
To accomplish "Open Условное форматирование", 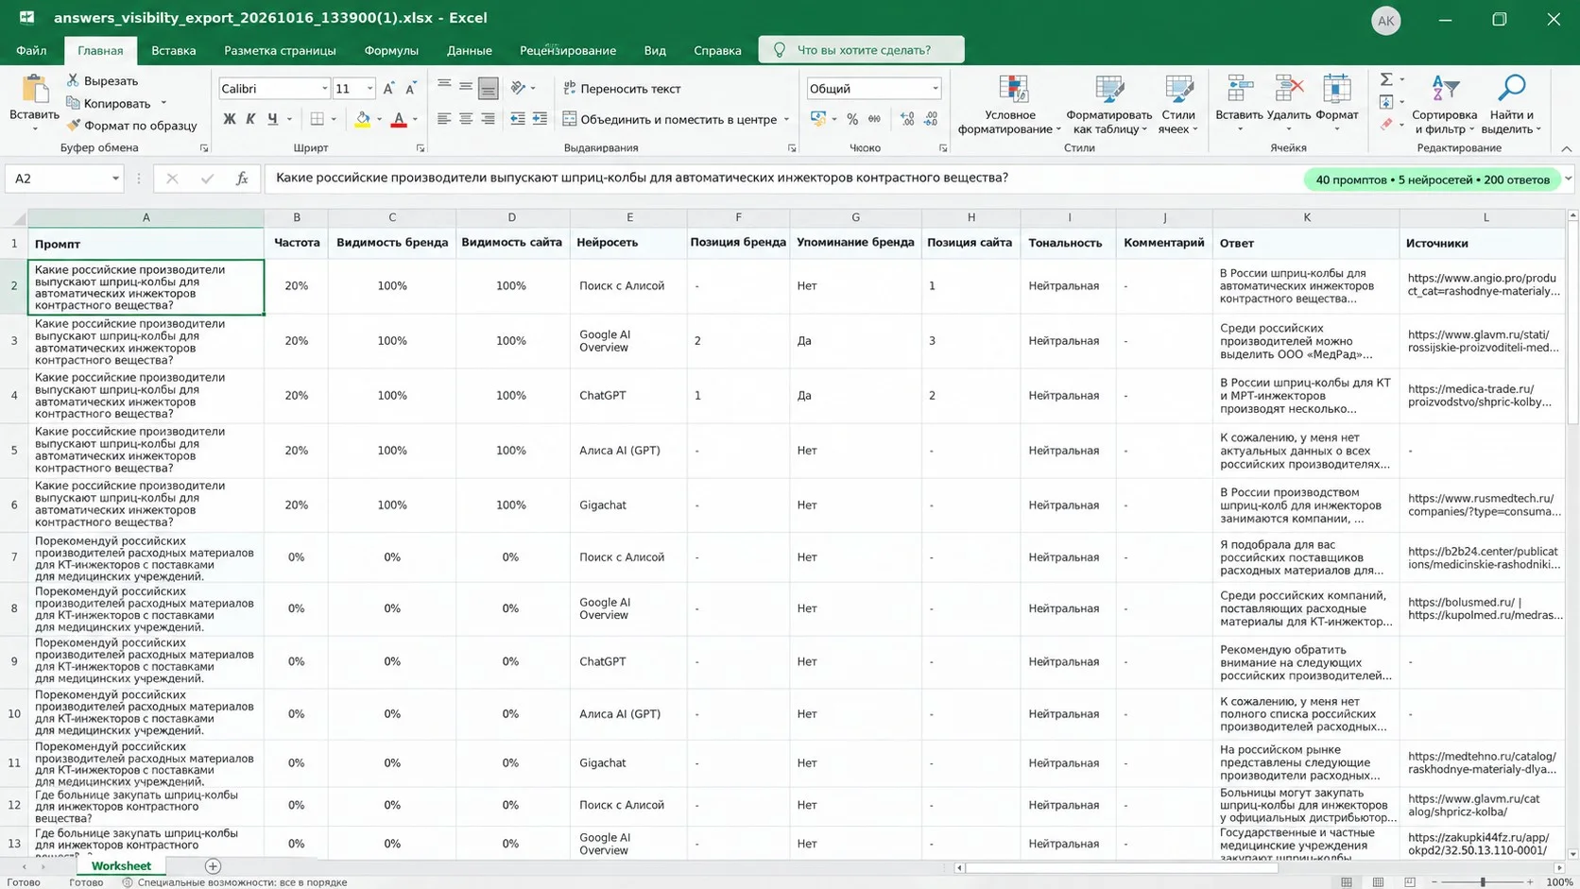I will pos(1009,105).
